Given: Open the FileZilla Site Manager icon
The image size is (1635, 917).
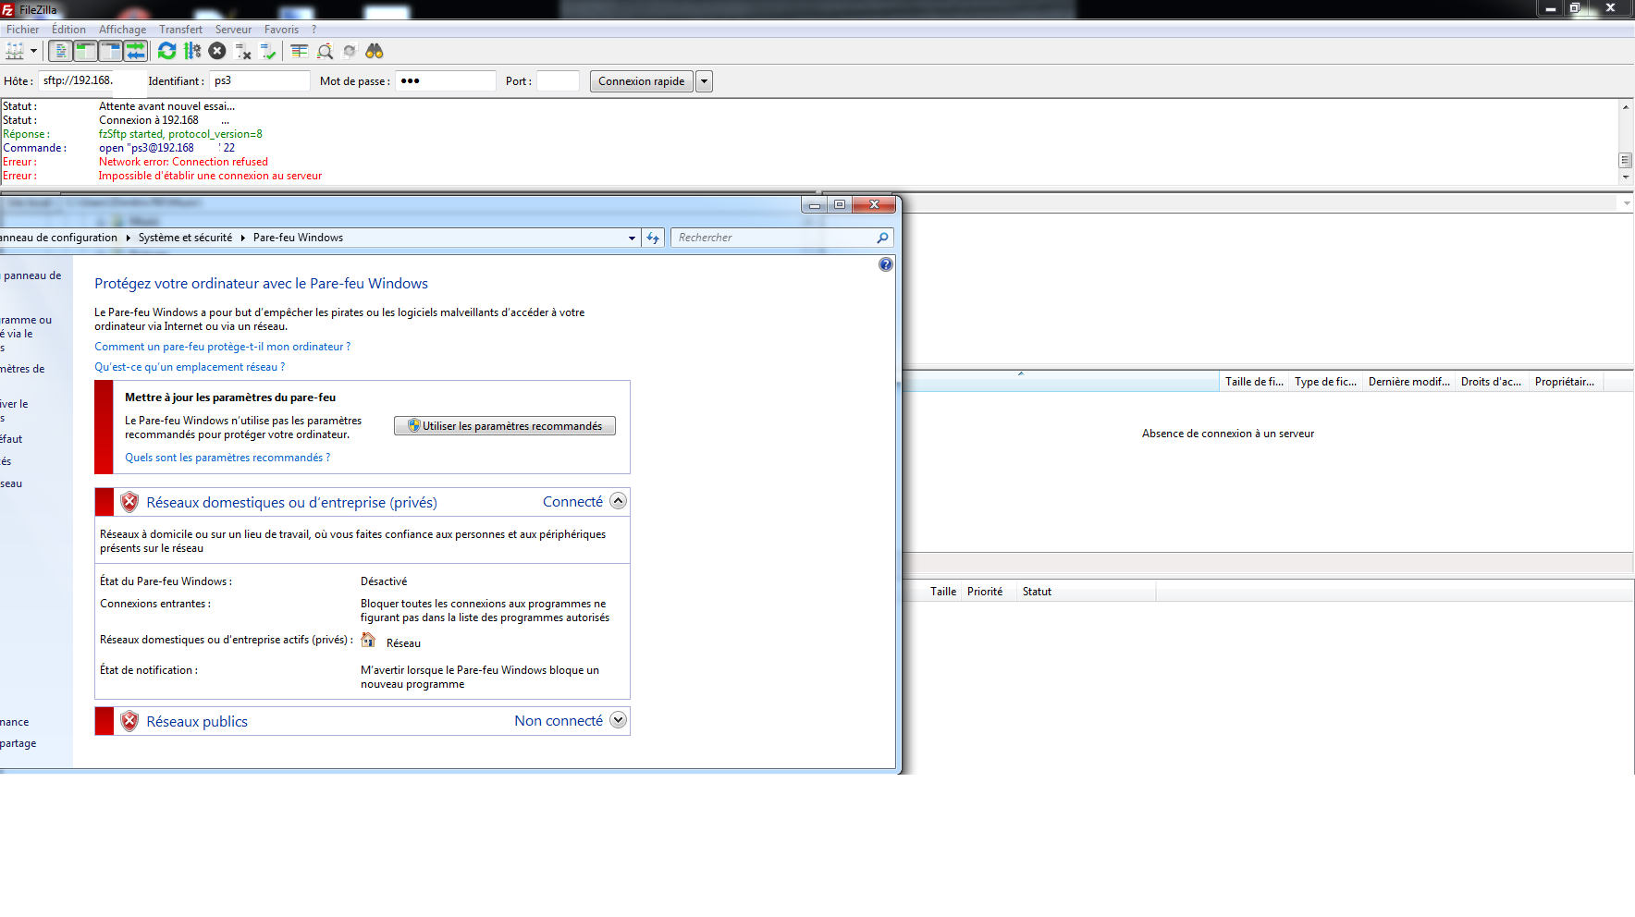Looking at the screenshot, I should [15, 51].
